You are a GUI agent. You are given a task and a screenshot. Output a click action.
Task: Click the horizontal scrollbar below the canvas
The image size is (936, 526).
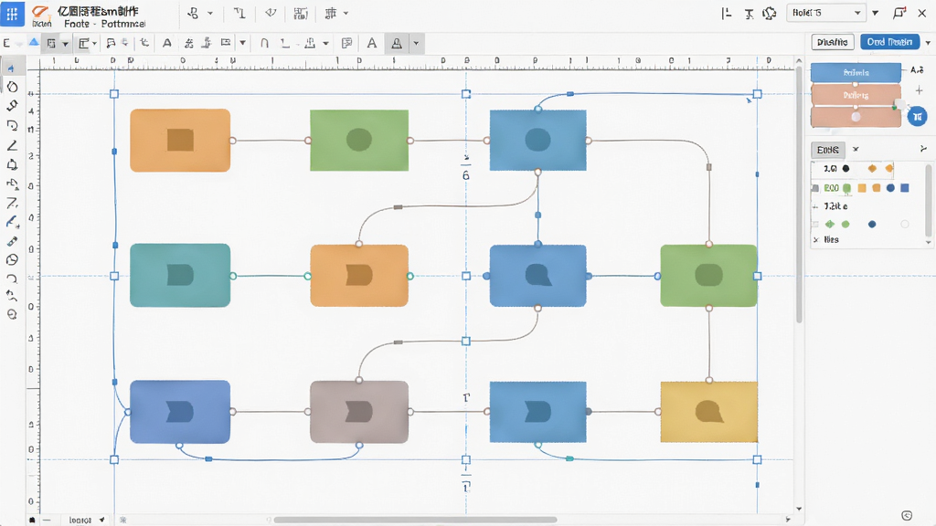[x=416, y=520]
